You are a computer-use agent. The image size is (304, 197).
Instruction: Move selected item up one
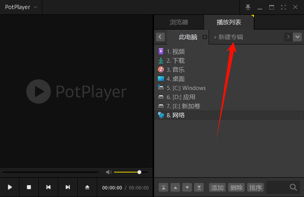tap(175, 188)
